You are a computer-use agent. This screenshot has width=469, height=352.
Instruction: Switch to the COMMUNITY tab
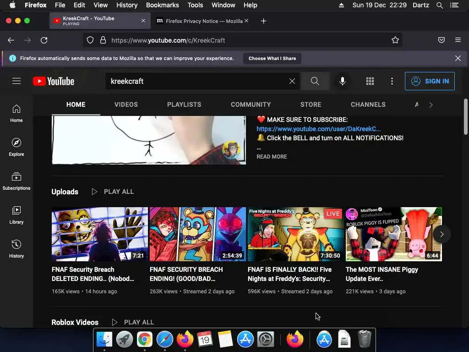point(251,104)
